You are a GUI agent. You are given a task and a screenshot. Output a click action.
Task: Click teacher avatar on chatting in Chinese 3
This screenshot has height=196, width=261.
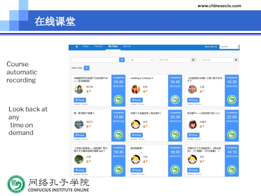135,89
